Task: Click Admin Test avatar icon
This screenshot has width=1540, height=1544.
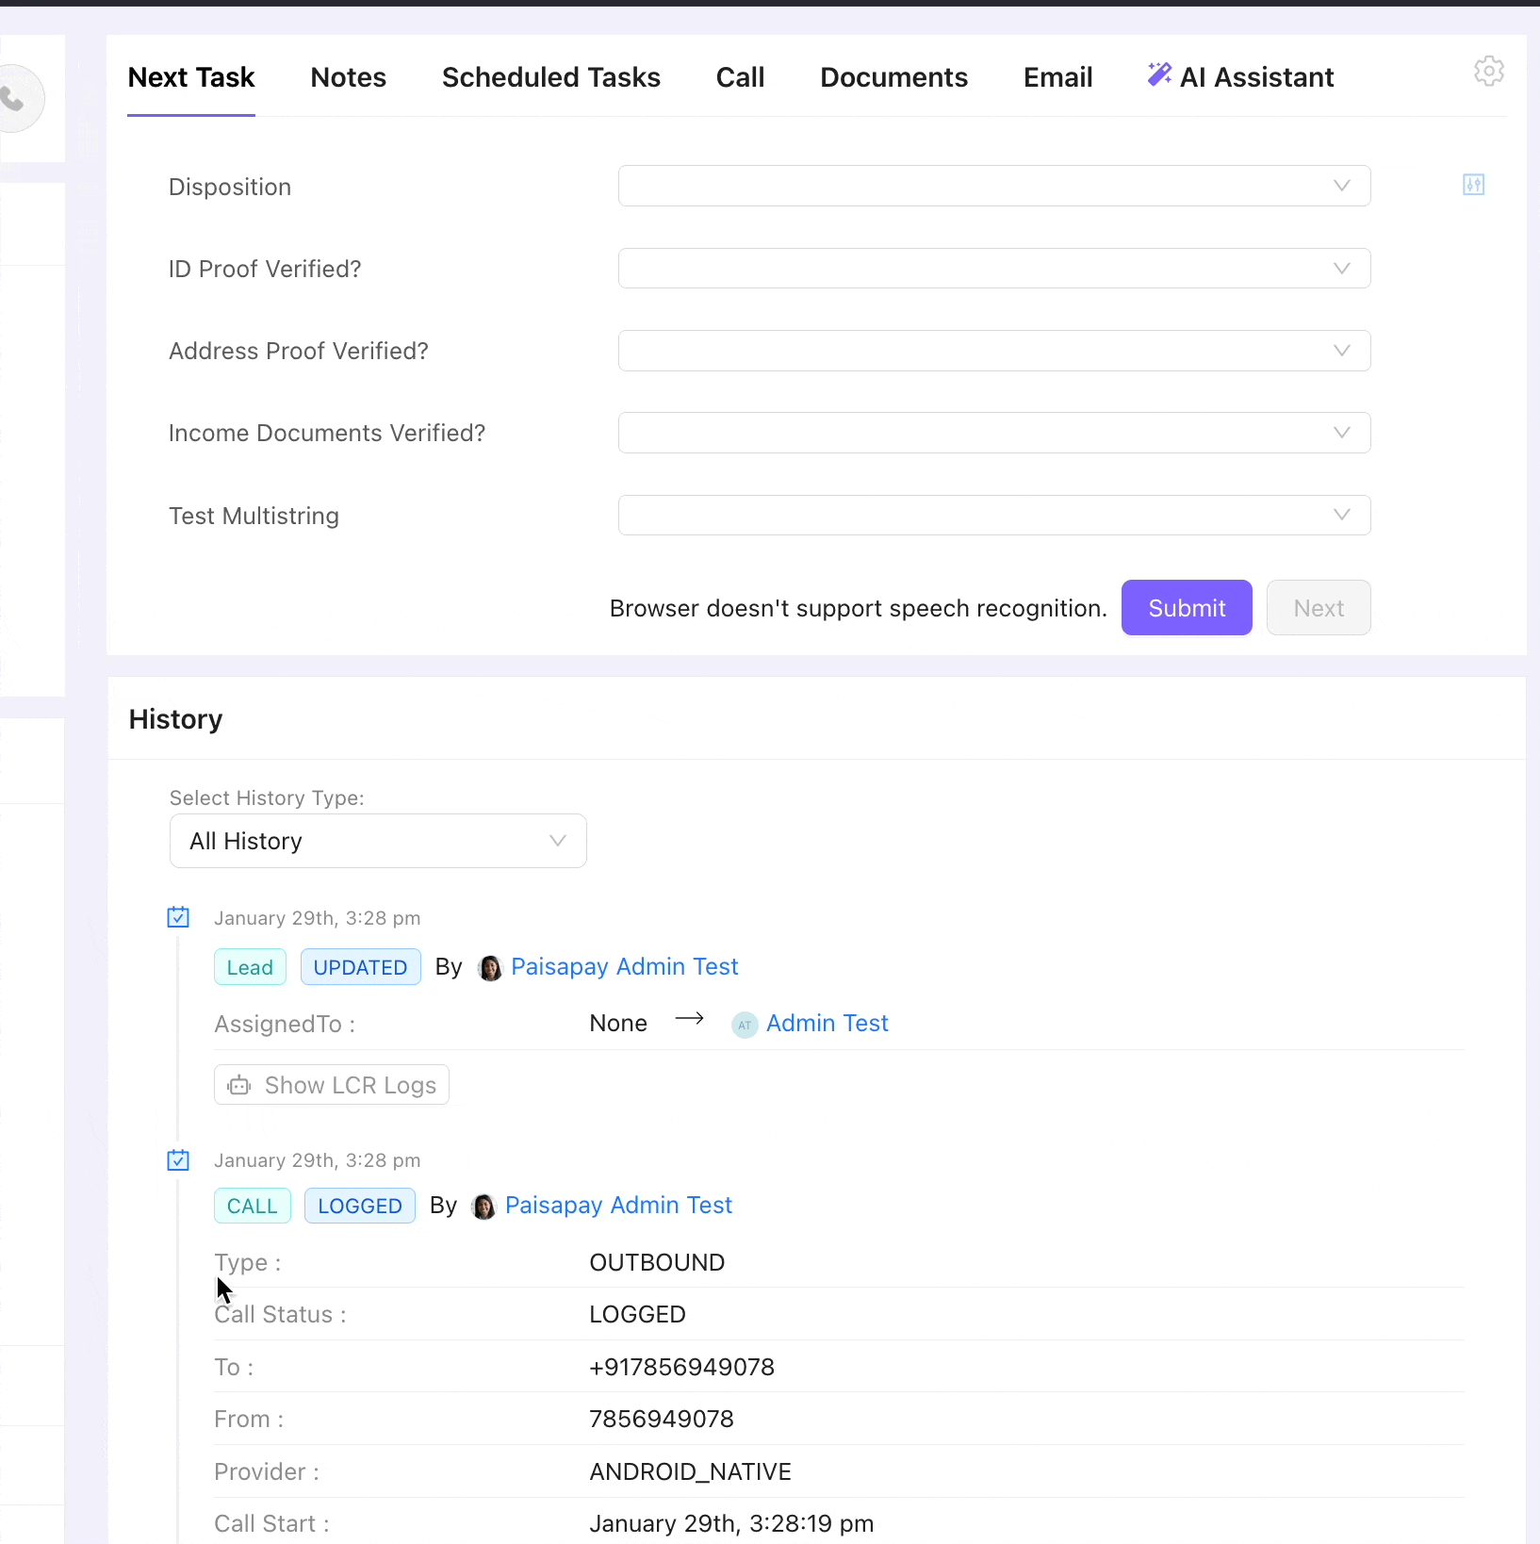Action: (745, 1025)
